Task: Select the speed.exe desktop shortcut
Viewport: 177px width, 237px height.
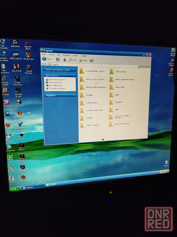Action: coord(15,43)
